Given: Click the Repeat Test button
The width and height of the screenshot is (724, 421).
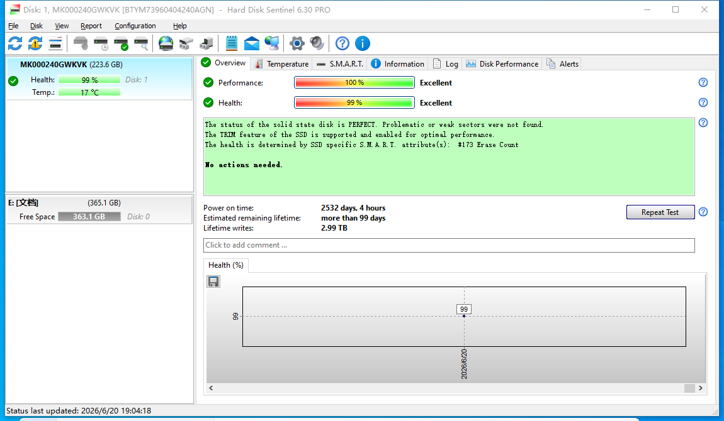Looking at the screenshot, I should click(x=660, y=212).
